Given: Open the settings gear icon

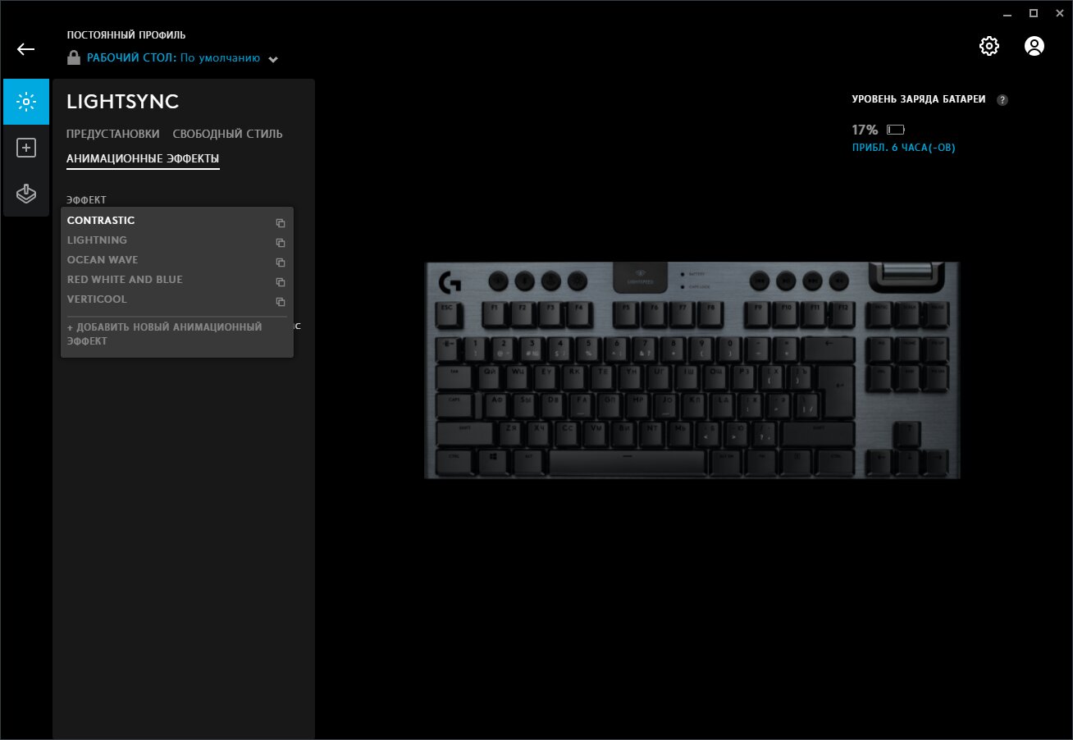Looking at the screenshot, I should pos(989,46).
